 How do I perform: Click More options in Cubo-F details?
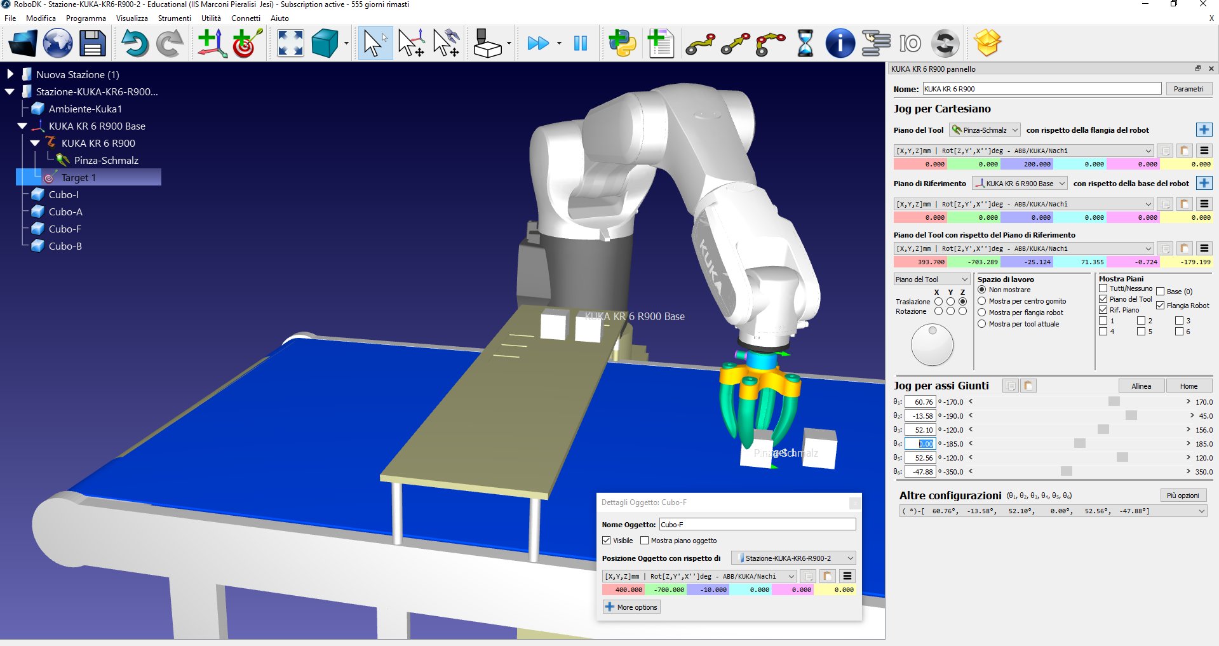pyautogui.click(x=631, y=607)
